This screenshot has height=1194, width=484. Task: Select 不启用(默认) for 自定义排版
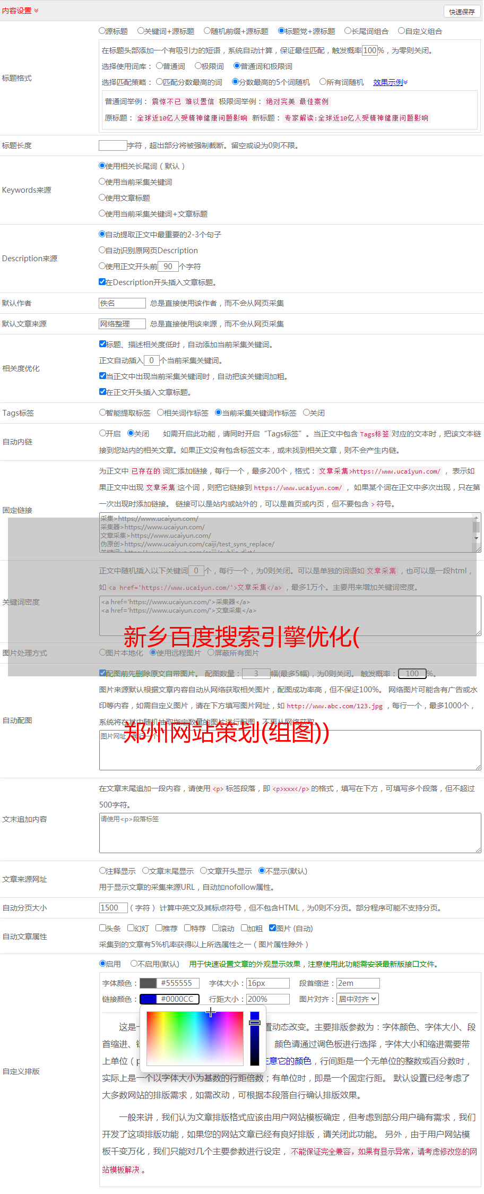click(134, 964)
